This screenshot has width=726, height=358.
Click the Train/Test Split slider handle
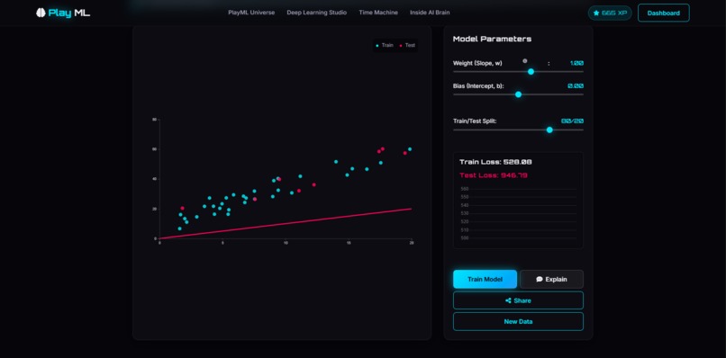pos(549,130)
